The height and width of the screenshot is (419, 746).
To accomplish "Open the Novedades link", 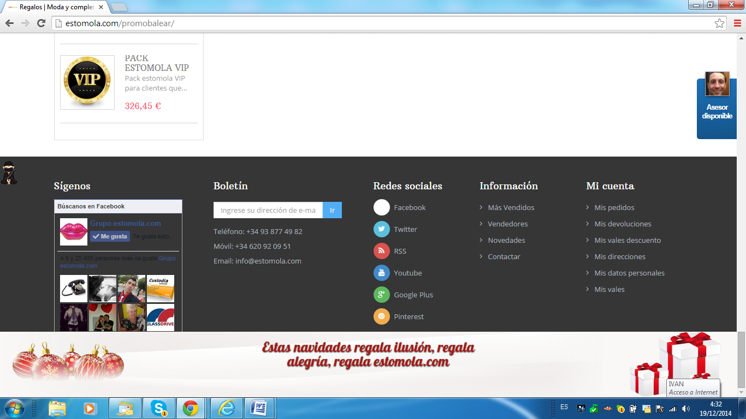I will 506,240.
